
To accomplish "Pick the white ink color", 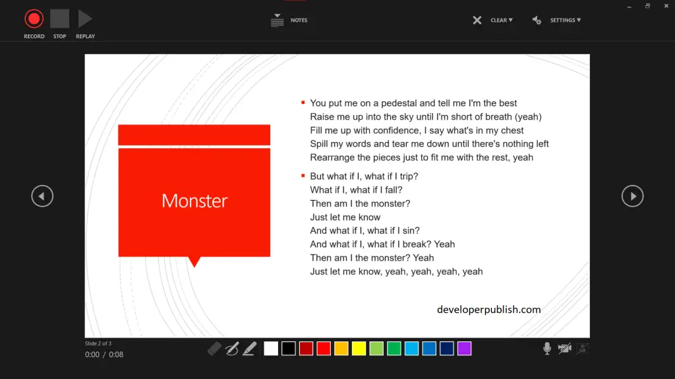I will [x=271, y=349].
